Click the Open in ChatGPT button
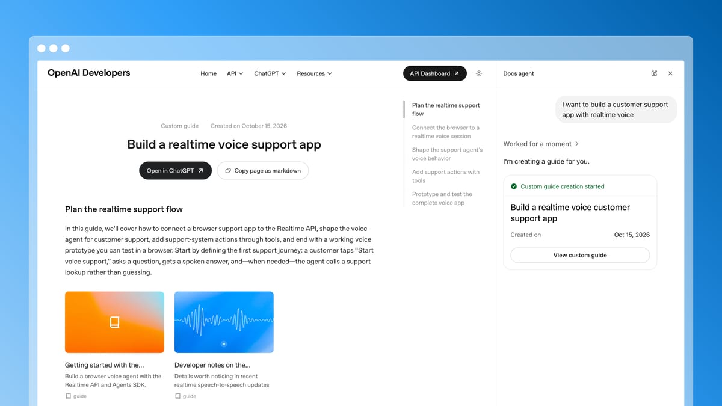Screen dimensions: 722x406 click(x=175, y=171)
